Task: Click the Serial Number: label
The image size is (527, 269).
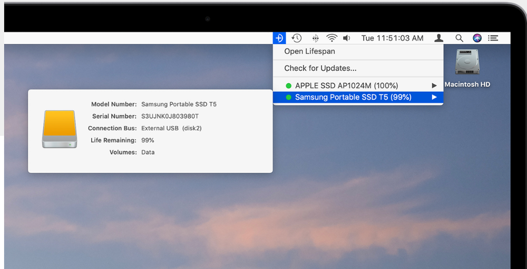Action: tap(114, 117)
